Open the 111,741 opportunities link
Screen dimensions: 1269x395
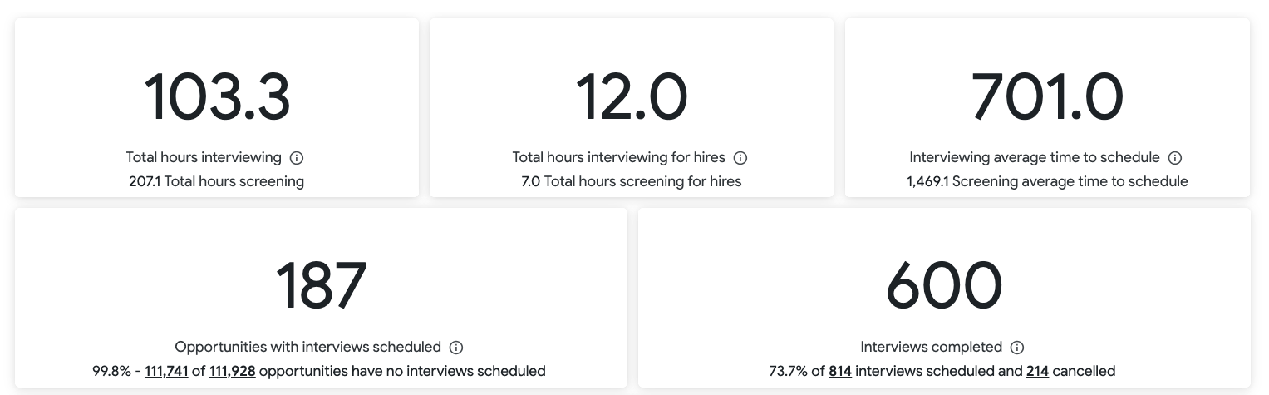click(166, 371)
